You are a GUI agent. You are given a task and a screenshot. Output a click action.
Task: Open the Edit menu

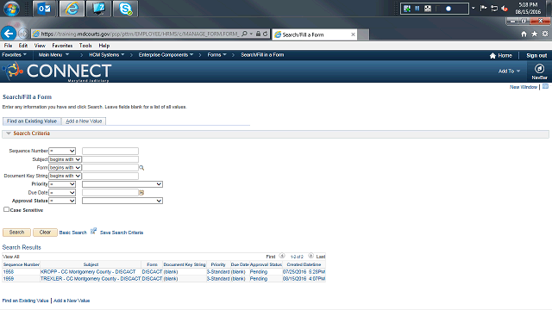(x=23, y=46)
